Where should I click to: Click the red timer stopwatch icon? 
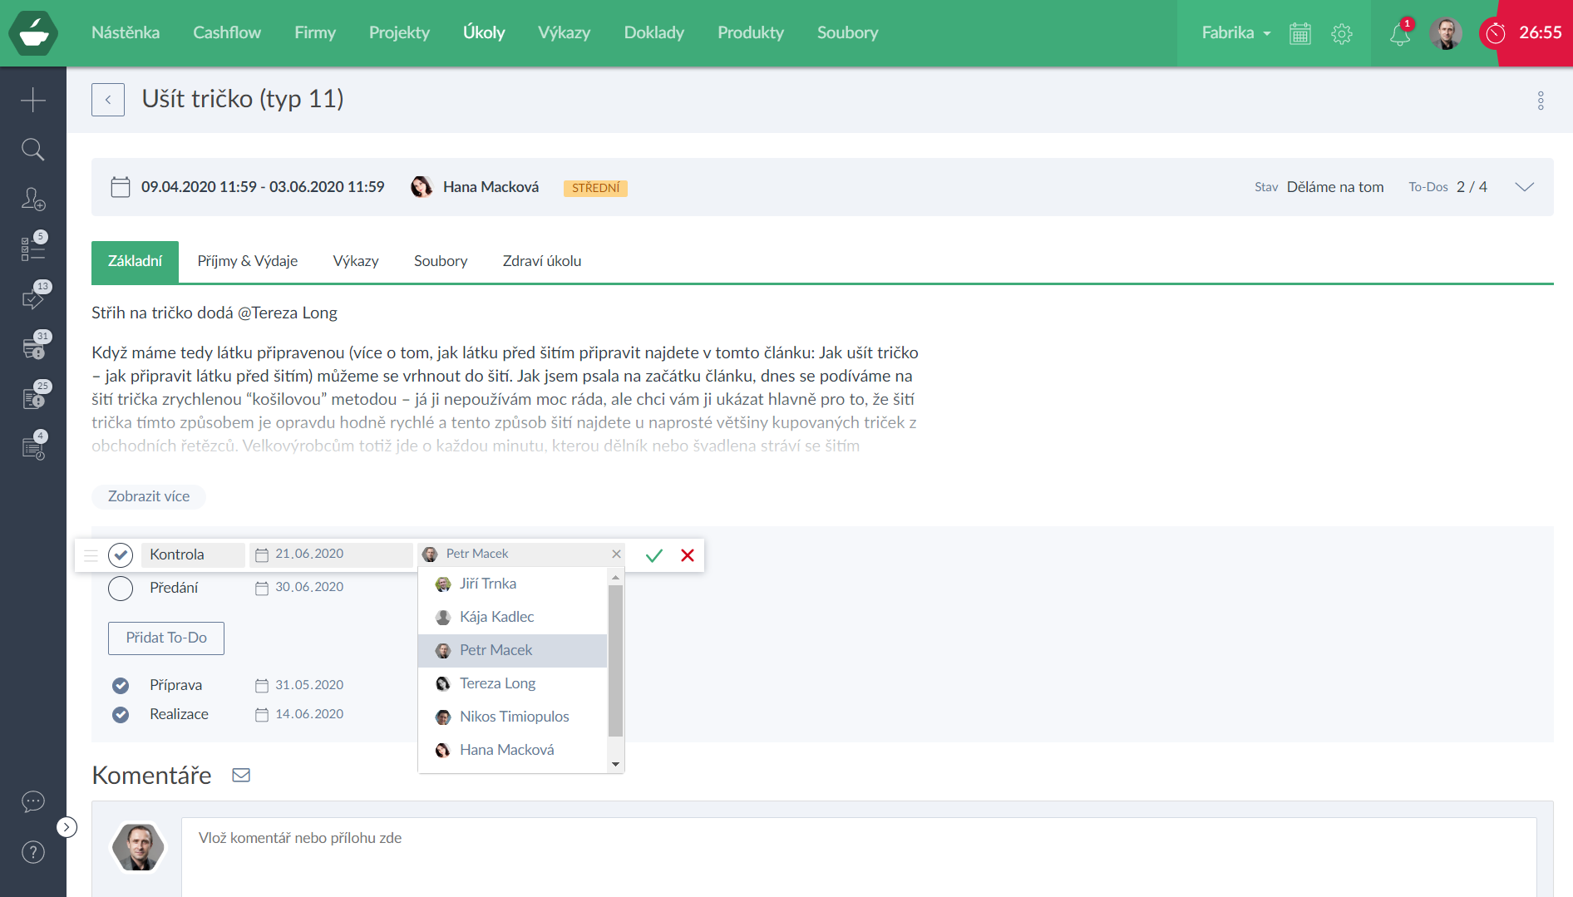[1496, 33]
